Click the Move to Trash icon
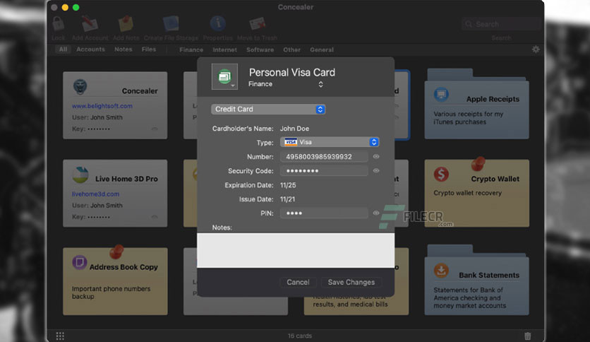 (258, 24)
